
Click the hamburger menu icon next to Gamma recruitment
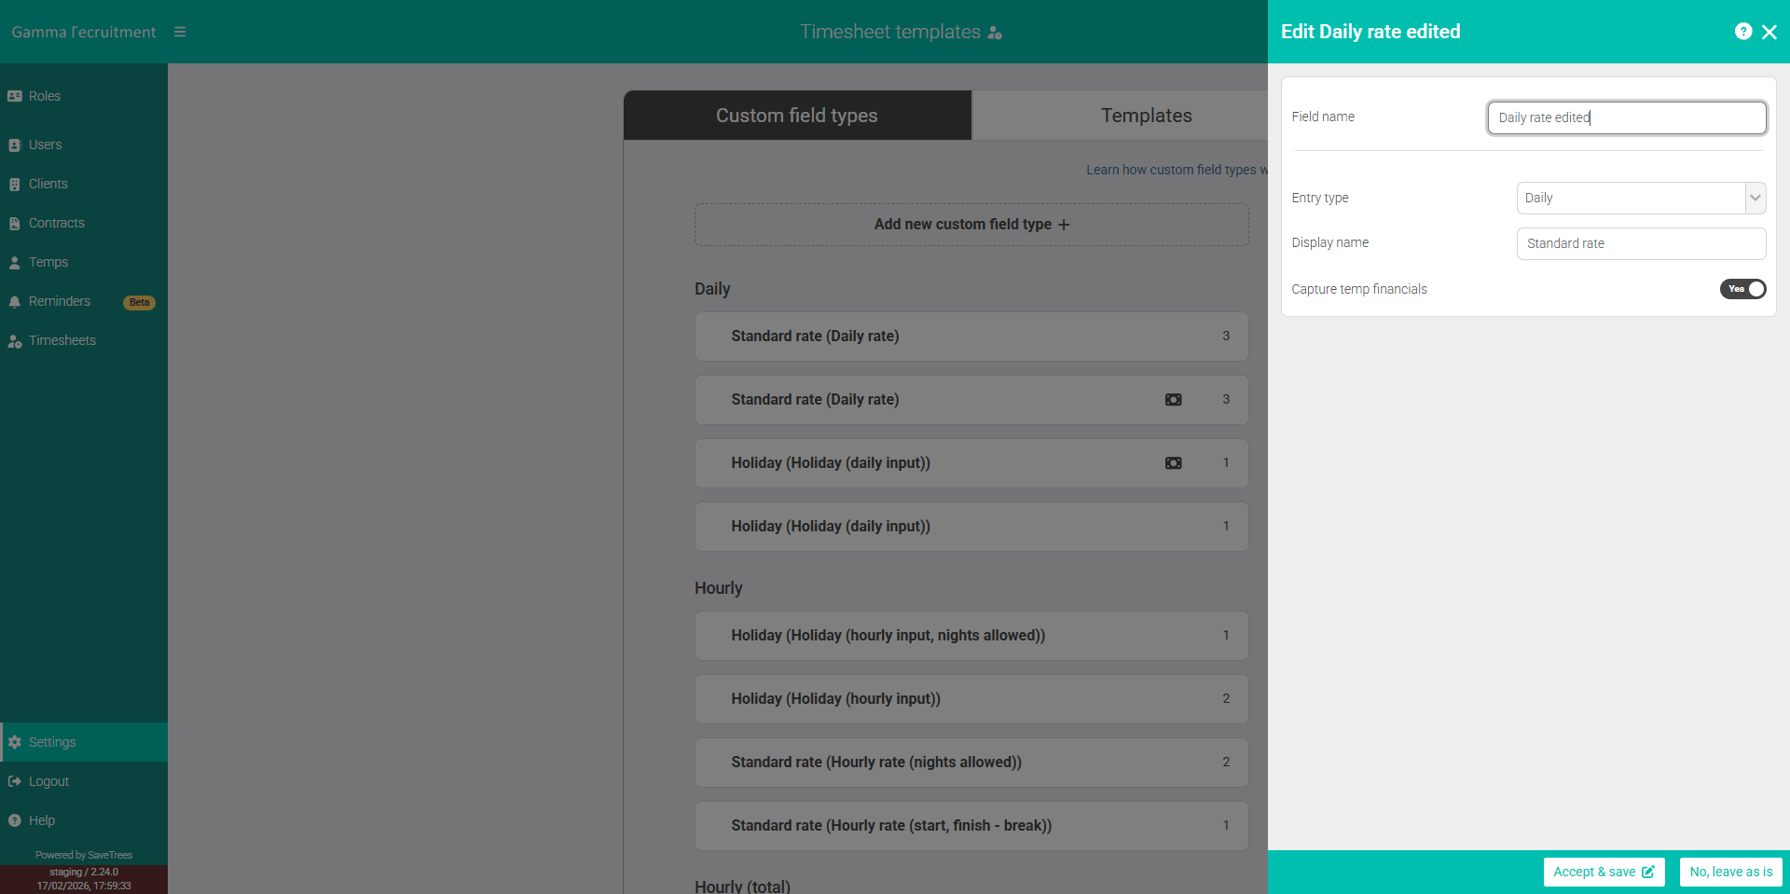180,31
